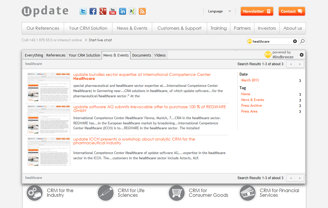Click the update logo

click(x=45, y=11)
